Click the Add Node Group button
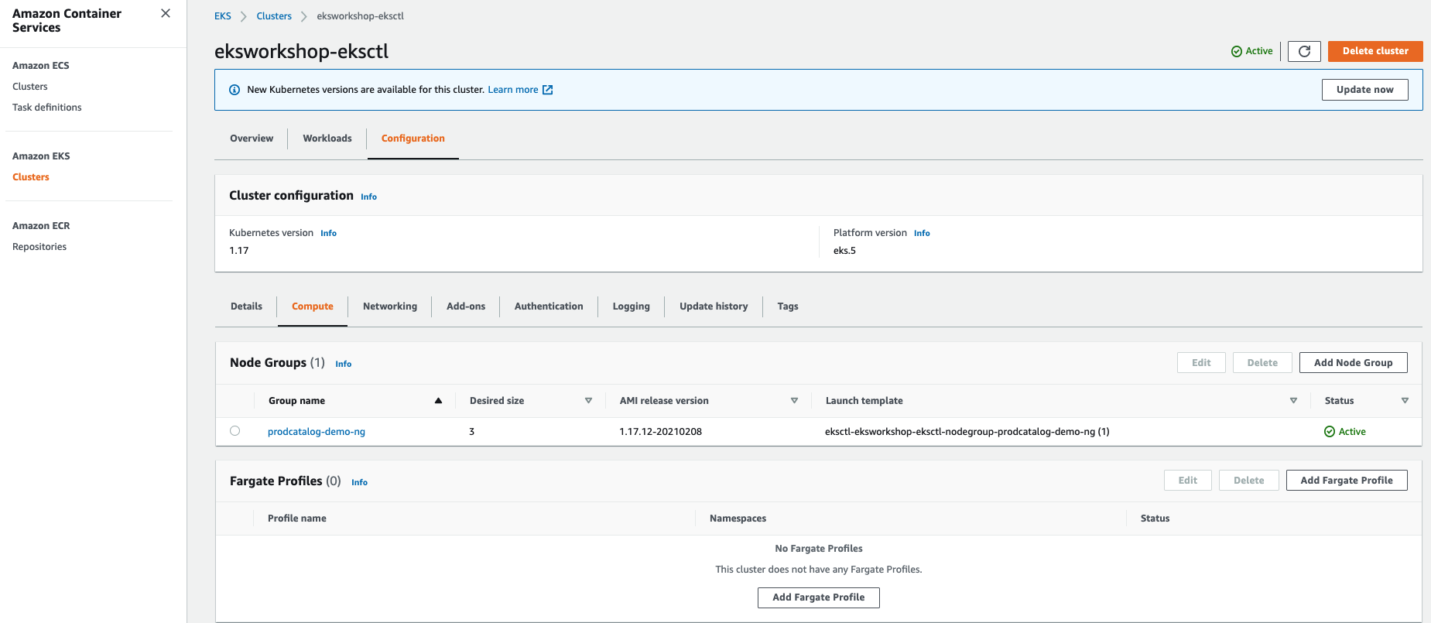 [1354, 363]
